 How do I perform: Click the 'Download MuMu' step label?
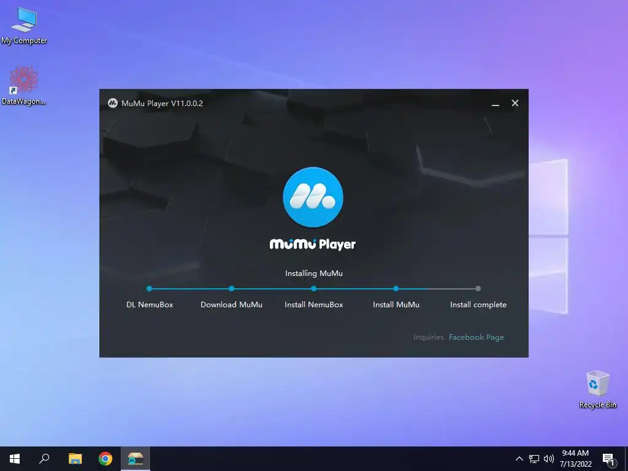click(231, 305)
